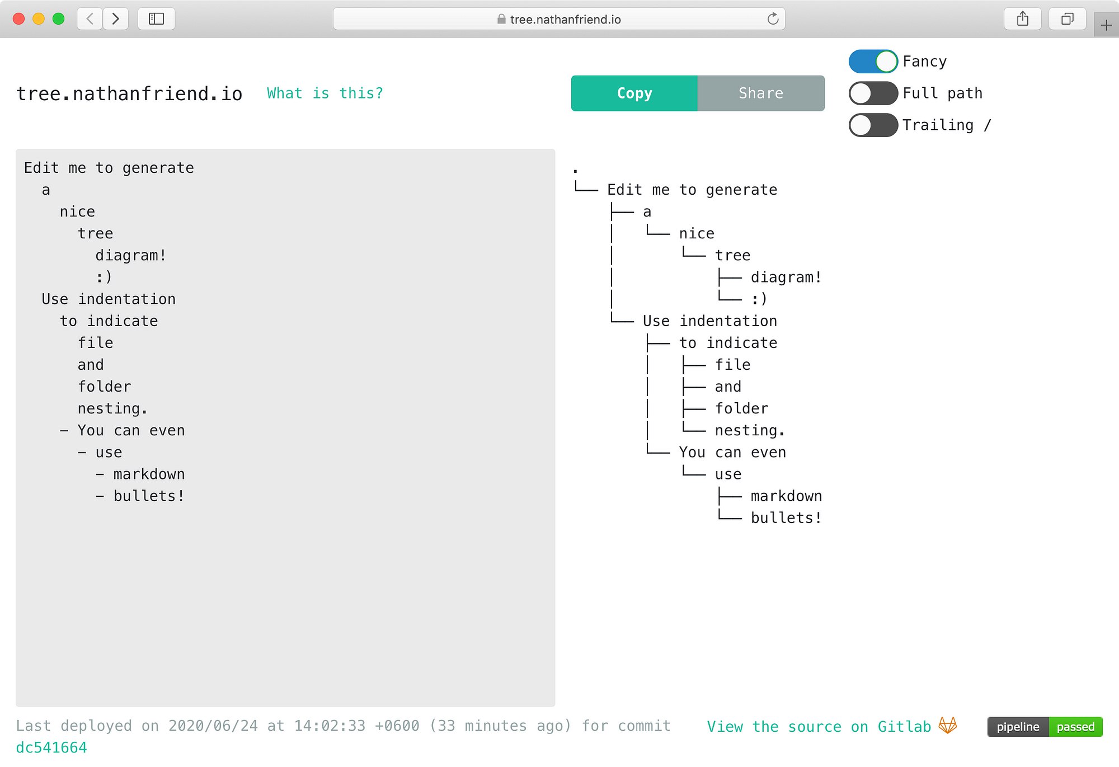The width and height of the screenshot is (1119, 767).
Task: Open the Safari share sheet icon
Action: tap(1023, 19)
